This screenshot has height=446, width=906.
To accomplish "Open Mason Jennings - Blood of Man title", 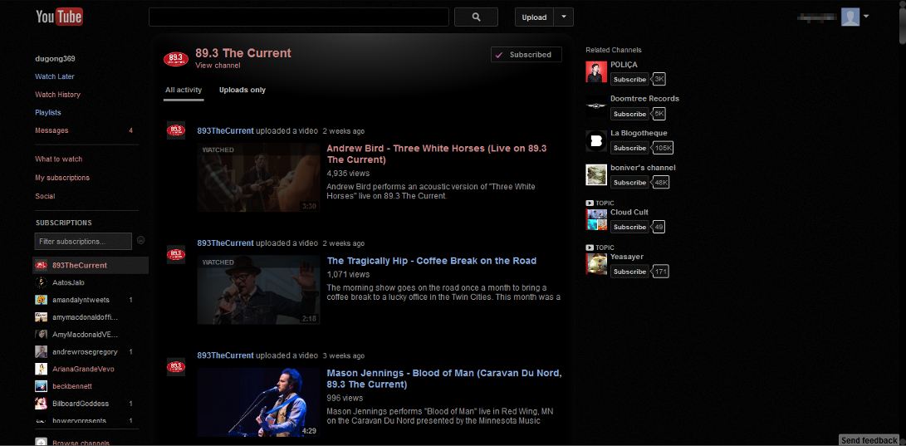I will coord(444,379).
